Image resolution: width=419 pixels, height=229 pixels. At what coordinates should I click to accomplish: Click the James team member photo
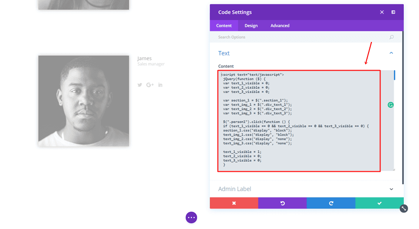(84, 101)
